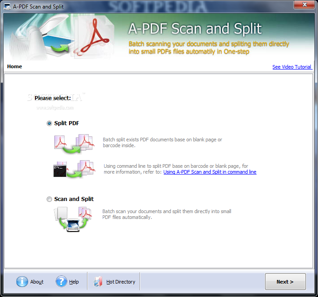Click the 'Batch split exists PDF documents' description

click(x=162, y=142)
